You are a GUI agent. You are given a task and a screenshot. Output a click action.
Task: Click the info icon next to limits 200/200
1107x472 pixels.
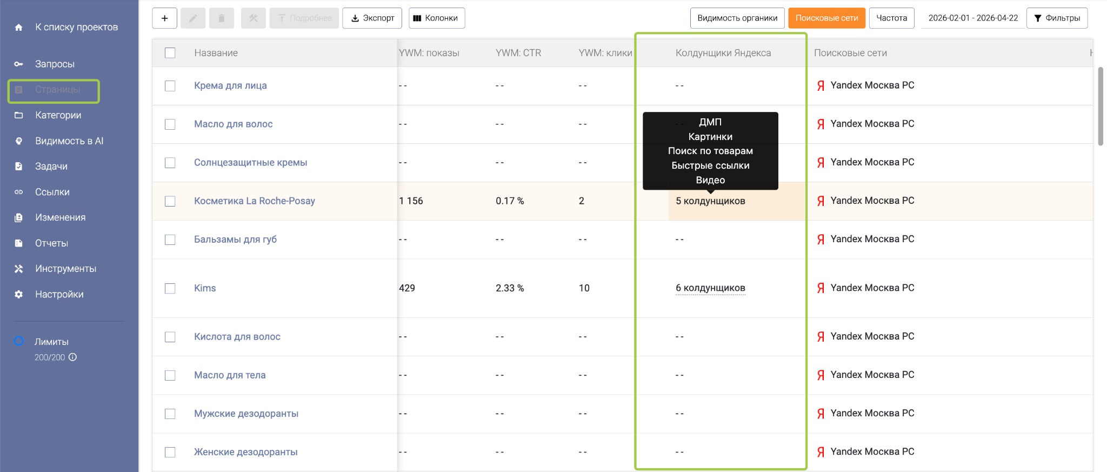tap(73, 357)
